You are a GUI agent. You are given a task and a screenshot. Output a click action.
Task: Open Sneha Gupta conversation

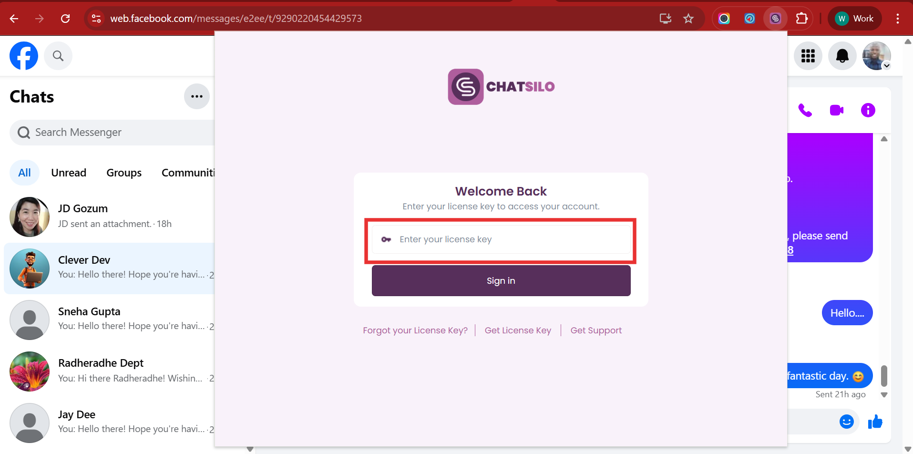[110, 320]
